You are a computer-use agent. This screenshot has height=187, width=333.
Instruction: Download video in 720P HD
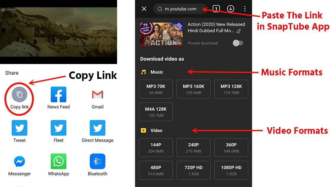click(x=194, y=170)
